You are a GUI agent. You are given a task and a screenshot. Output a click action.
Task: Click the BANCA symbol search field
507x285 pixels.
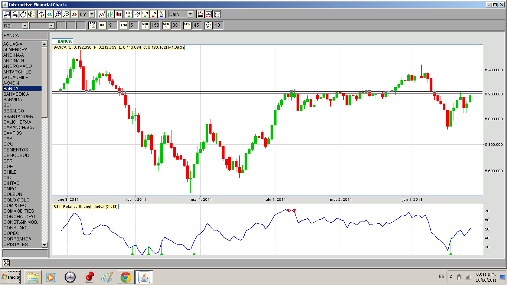pyautogui.click(x=25, y=36)
